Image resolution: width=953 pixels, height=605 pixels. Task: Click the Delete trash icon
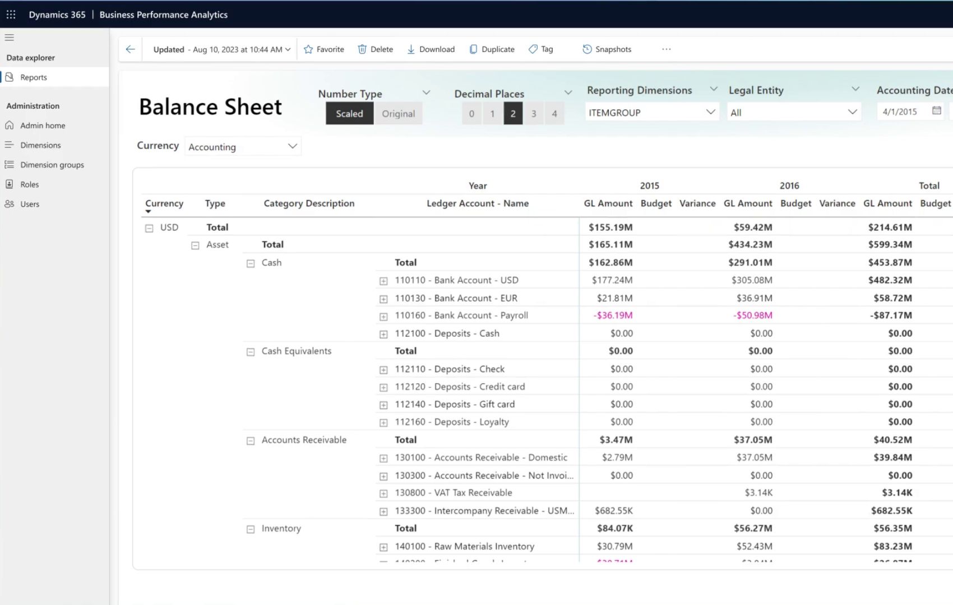(362, 49)
